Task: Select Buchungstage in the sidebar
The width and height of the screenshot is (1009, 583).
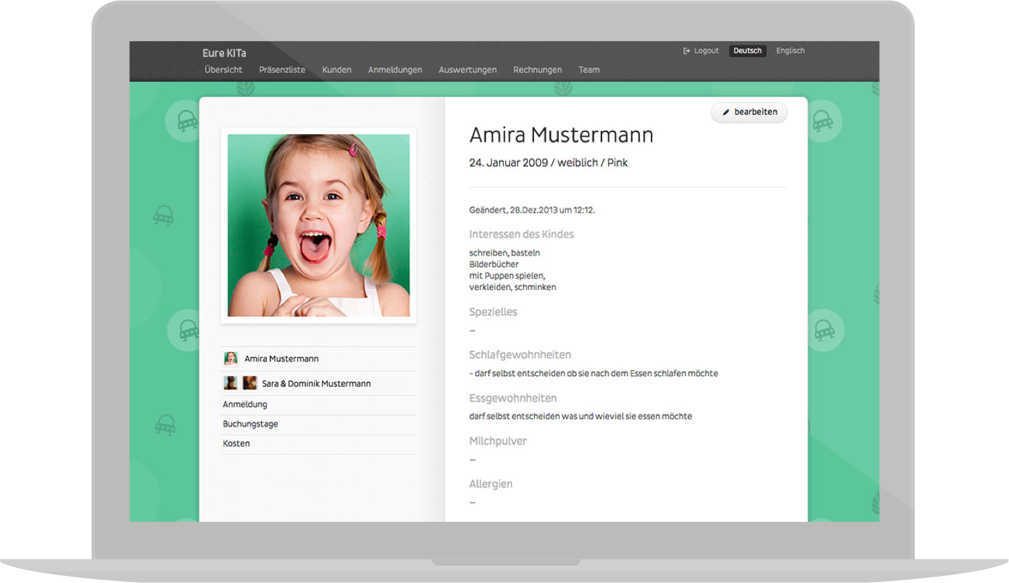Action: click(250, 424)
